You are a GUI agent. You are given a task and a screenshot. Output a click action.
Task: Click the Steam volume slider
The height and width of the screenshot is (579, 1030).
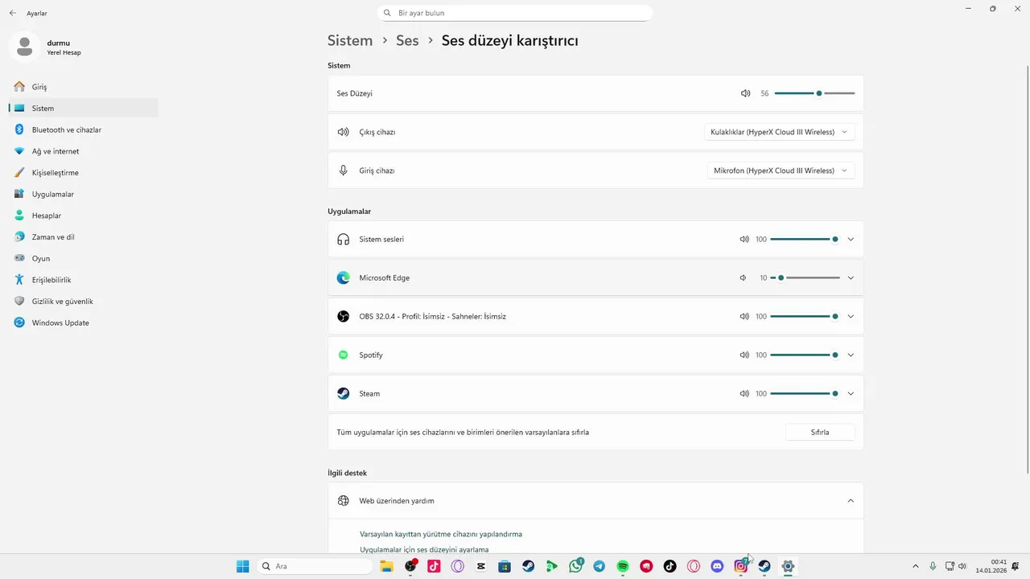point(805,394)
